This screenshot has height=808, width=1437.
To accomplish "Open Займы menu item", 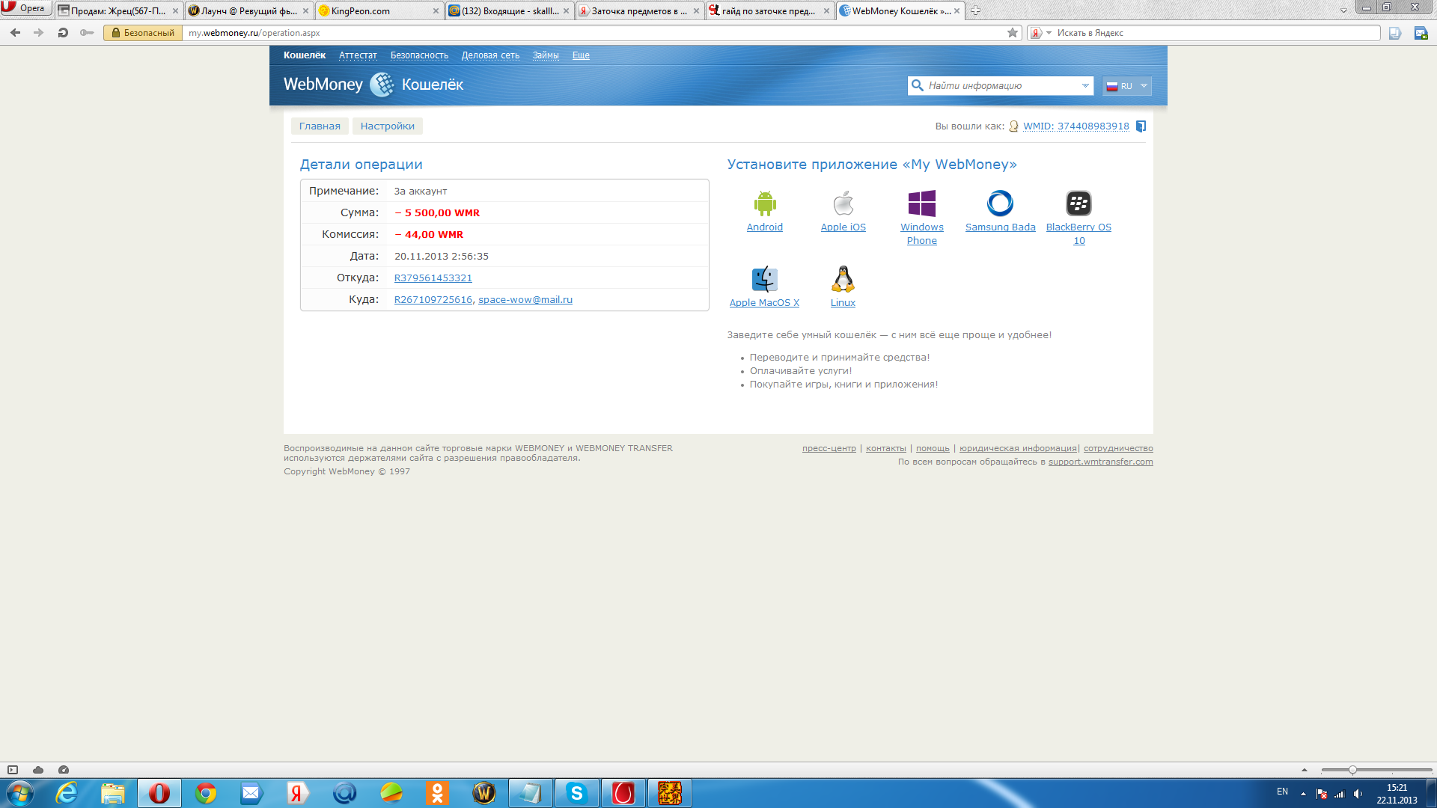I will (x=546, y=55).
